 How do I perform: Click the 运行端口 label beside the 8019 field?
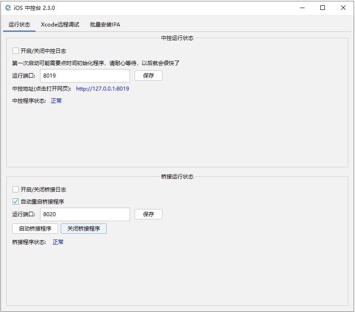23,76
